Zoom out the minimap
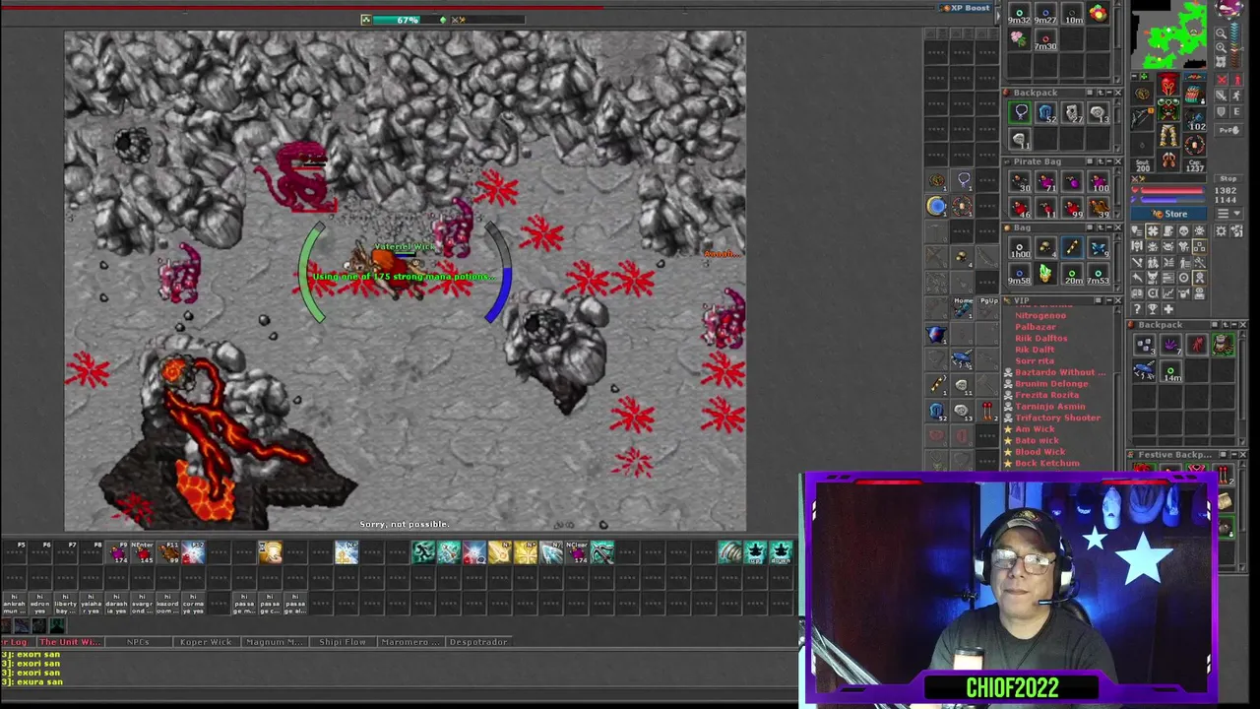1260x709 pixels. pos(1222,32)
